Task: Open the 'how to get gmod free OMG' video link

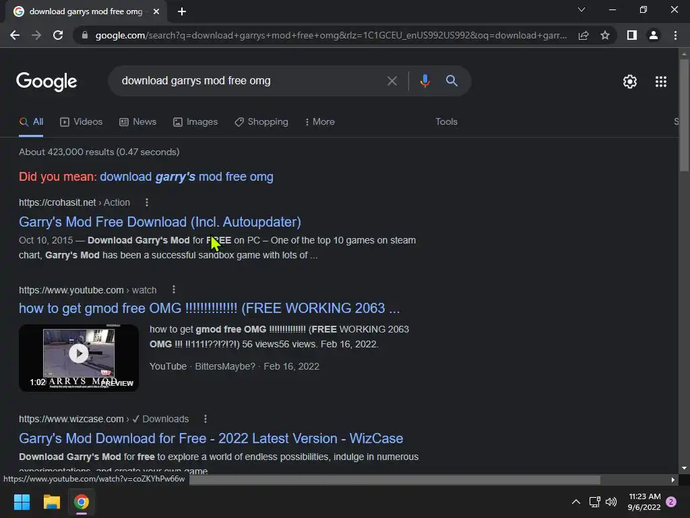Action: click(210, 308)
